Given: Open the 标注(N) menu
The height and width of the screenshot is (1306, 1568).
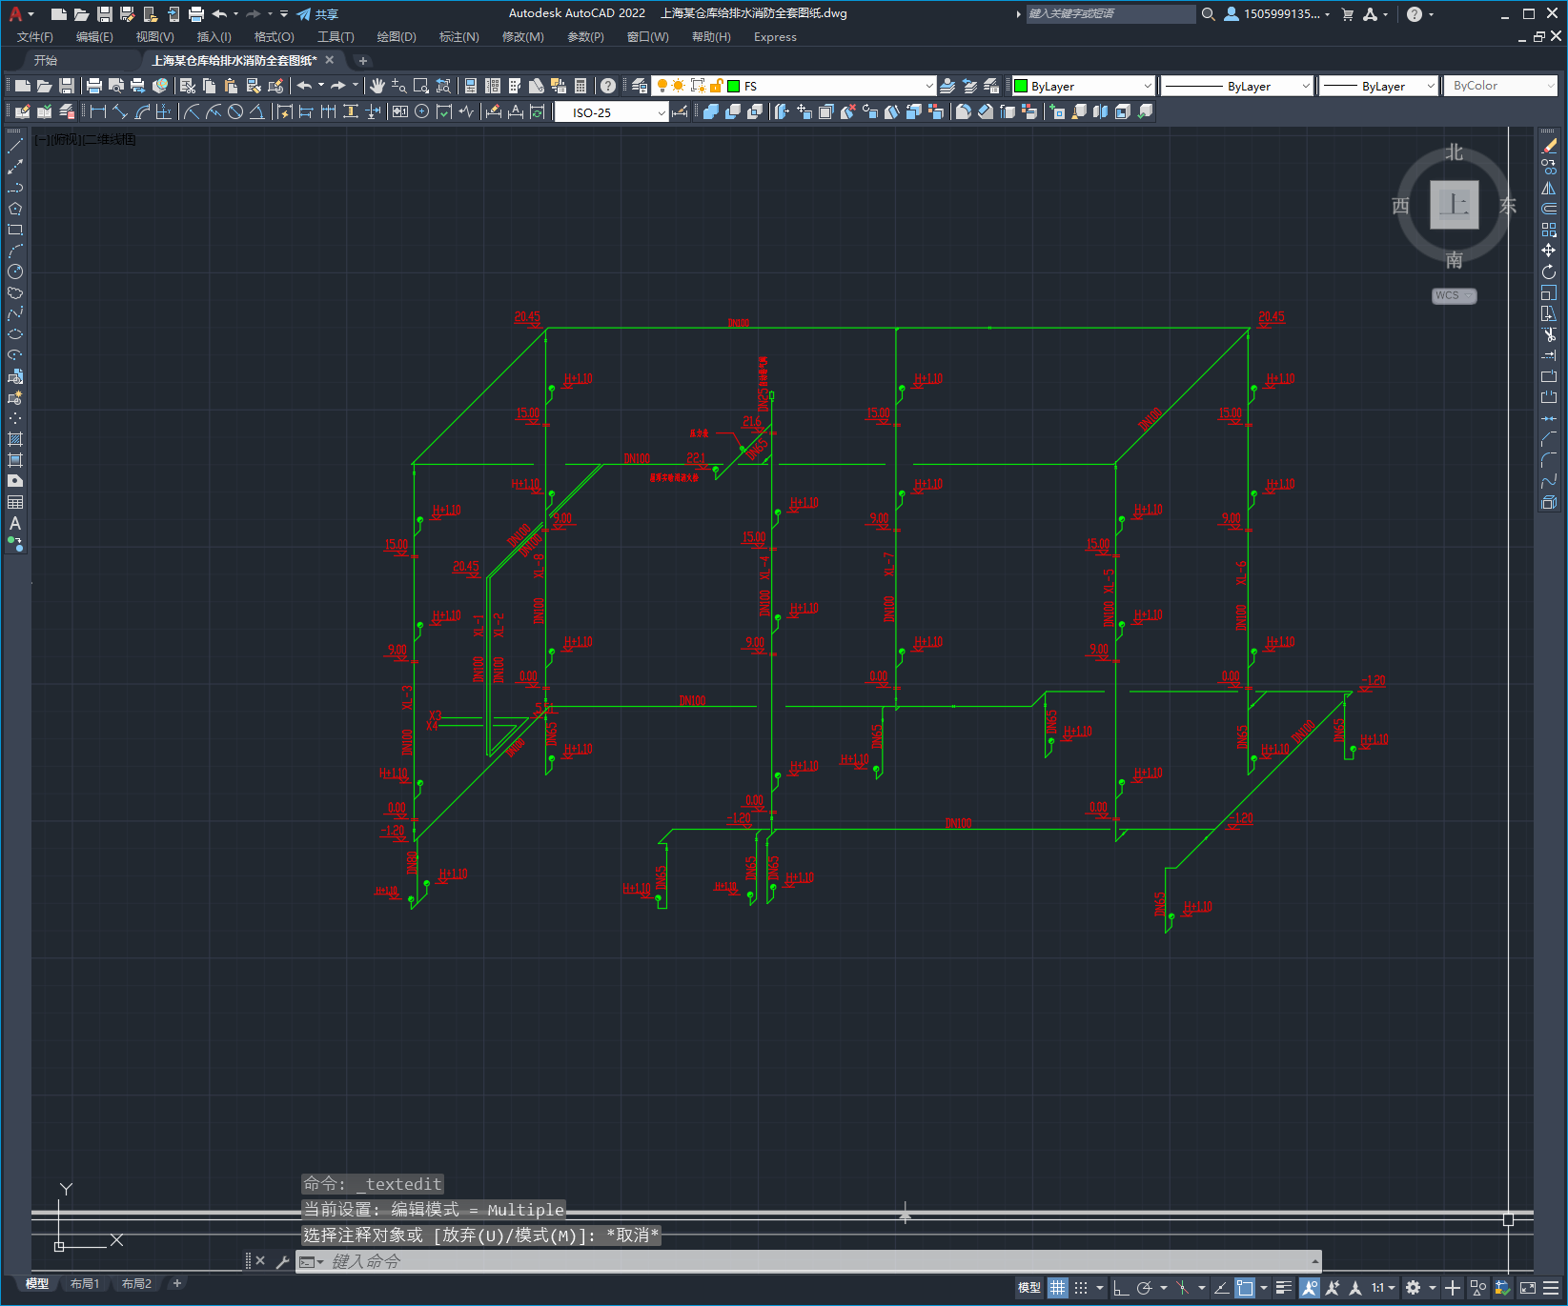Looking at the screenshot, I should (459, 37).
